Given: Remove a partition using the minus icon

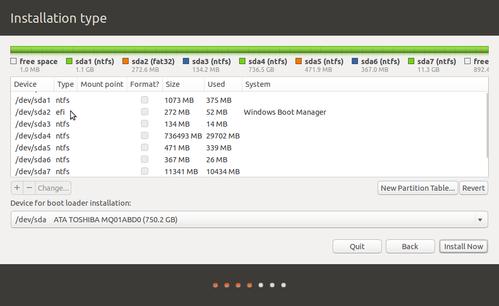Looking at the screenshot, I should (x=29, y=188).
